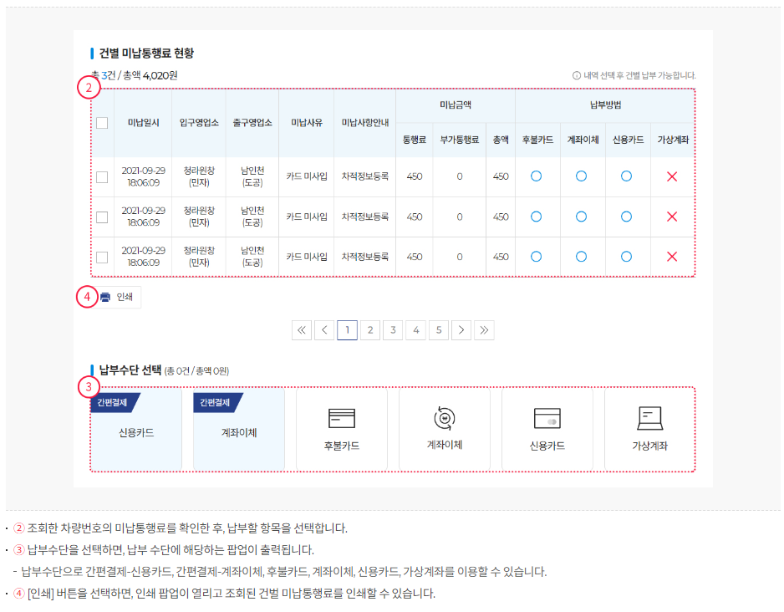Open page 2 of the results

click(369, 329)
